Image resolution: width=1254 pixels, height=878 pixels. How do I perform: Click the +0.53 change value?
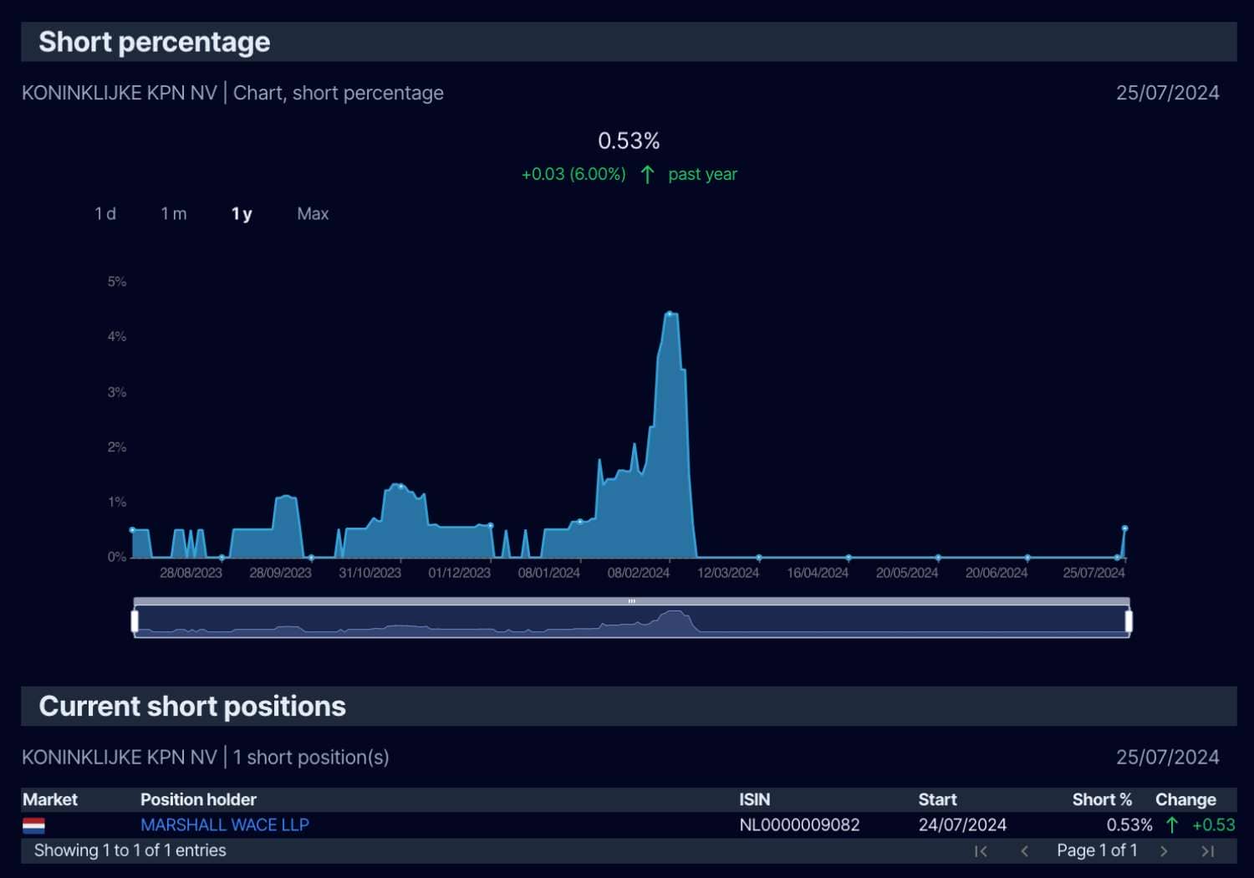1214,825
